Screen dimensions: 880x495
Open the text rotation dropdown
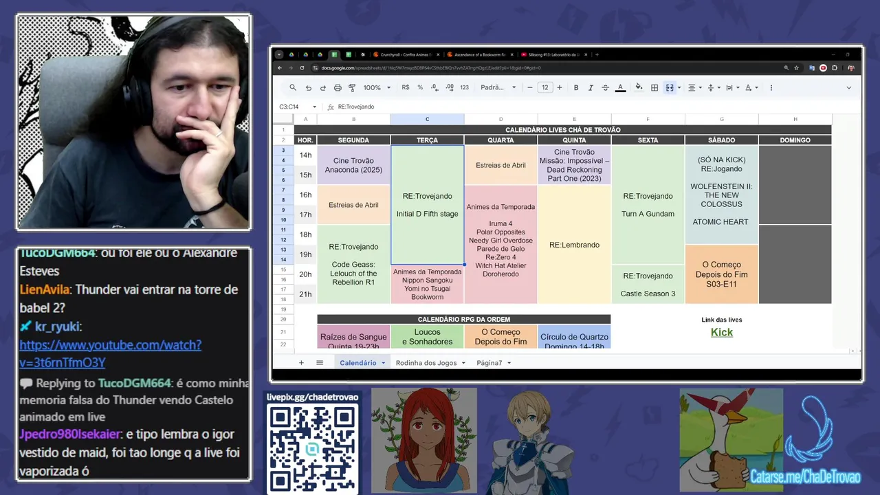[751, 88]
